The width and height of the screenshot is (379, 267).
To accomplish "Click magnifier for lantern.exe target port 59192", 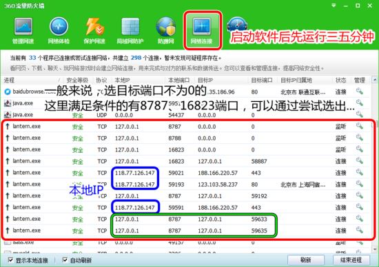I will (x=360, y=196).
